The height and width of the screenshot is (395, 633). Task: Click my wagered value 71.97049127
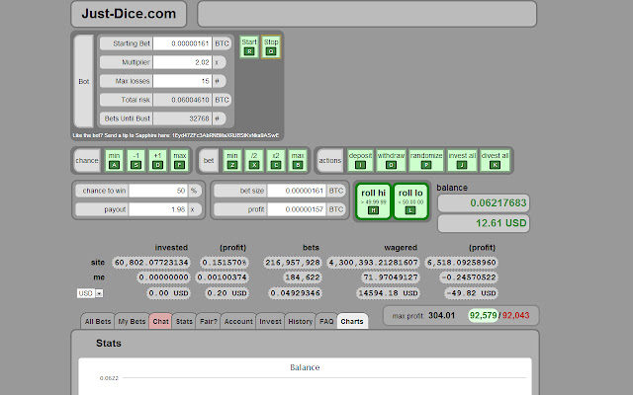[390, 277]
